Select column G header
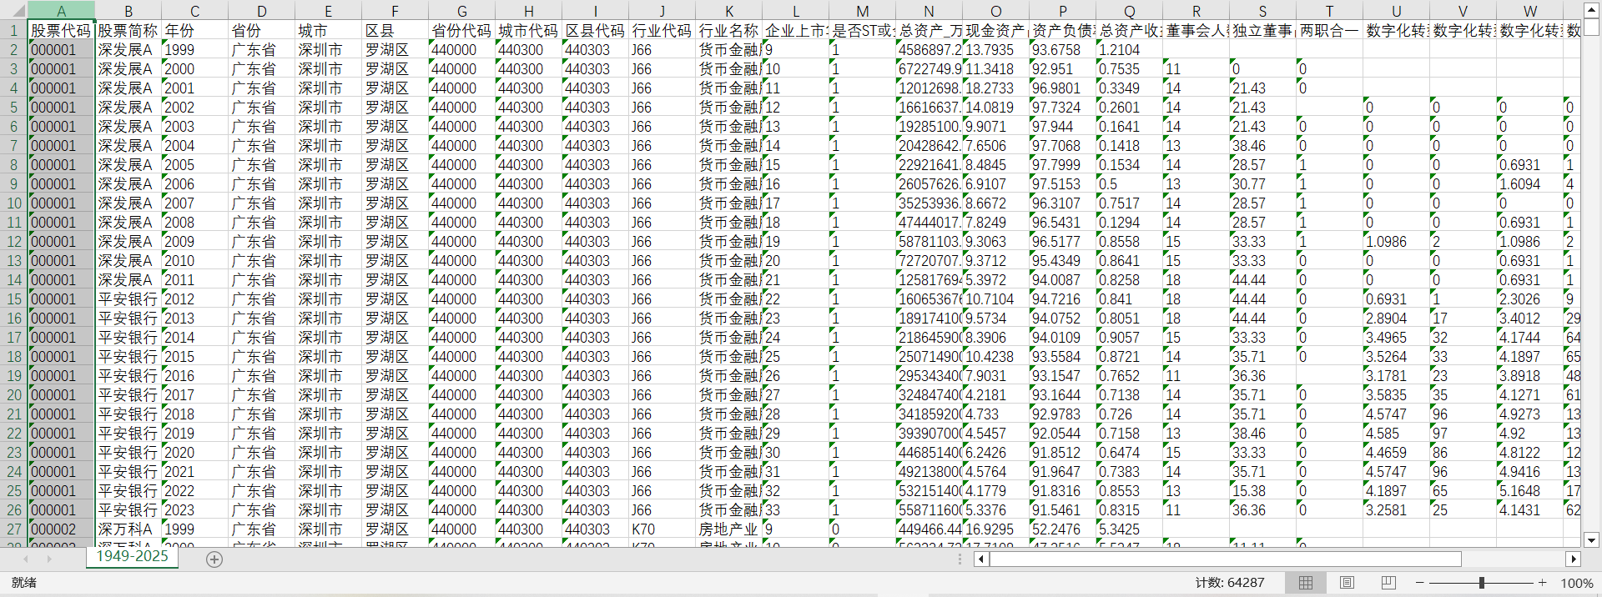This screenshot has height=597, width=1602. coord(461,11)
